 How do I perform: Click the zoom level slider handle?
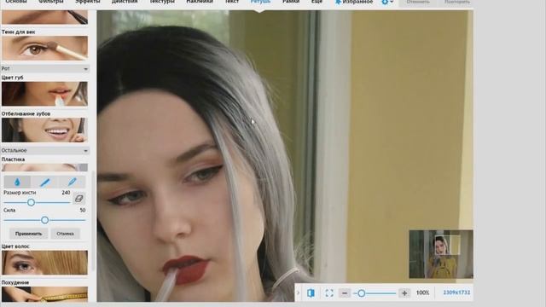362,293
